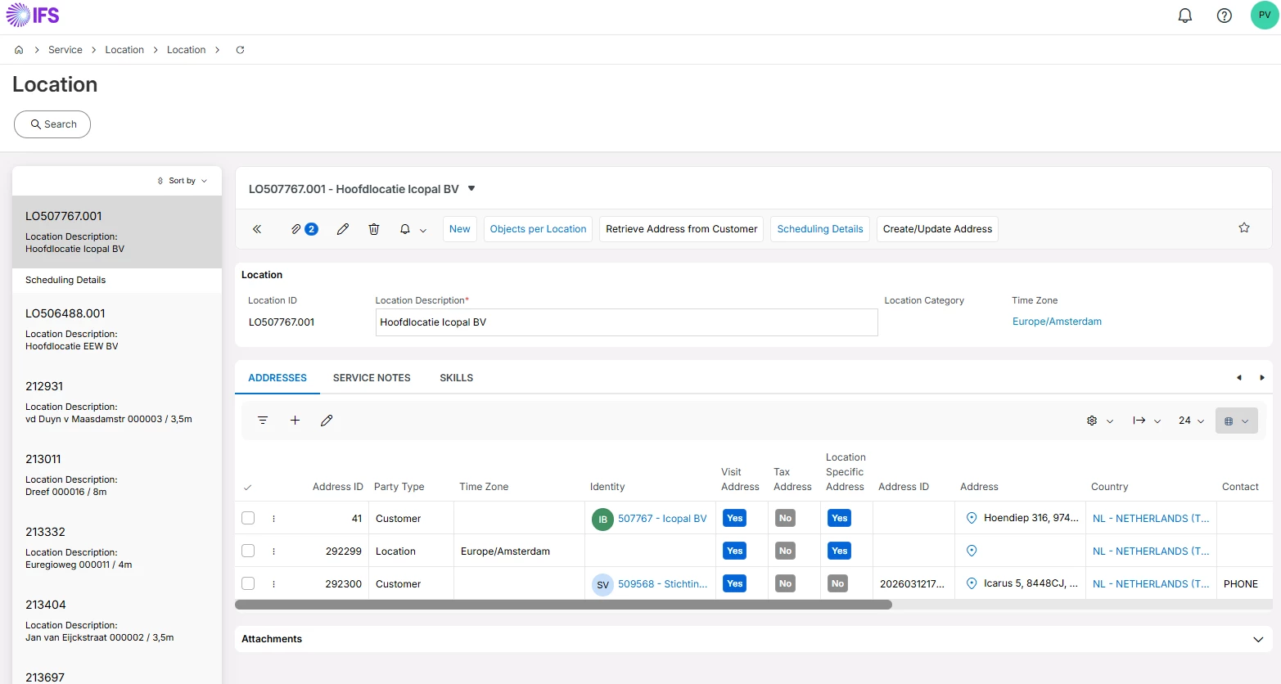Click the Retrieve Address from Customer button

681,229
